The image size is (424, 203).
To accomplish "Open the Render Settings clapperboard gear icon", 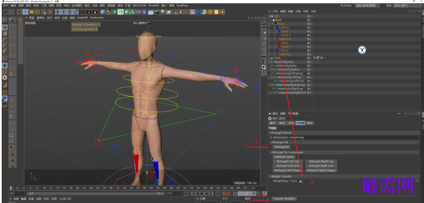I will click(x=95, y=12).
